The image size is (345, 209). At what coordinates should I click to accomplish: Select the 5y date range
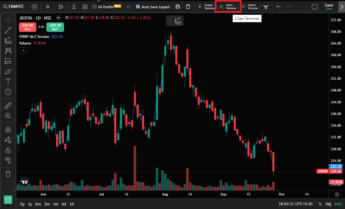point(22,204)
